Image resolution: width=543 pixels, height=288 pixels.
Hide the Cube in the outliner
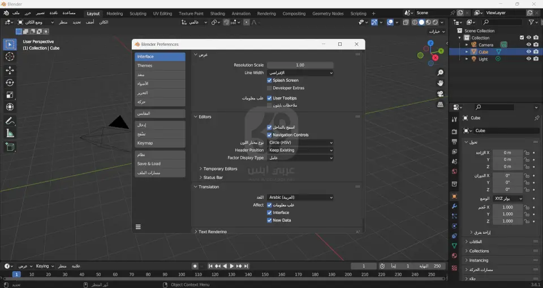(x=528, y=52)
